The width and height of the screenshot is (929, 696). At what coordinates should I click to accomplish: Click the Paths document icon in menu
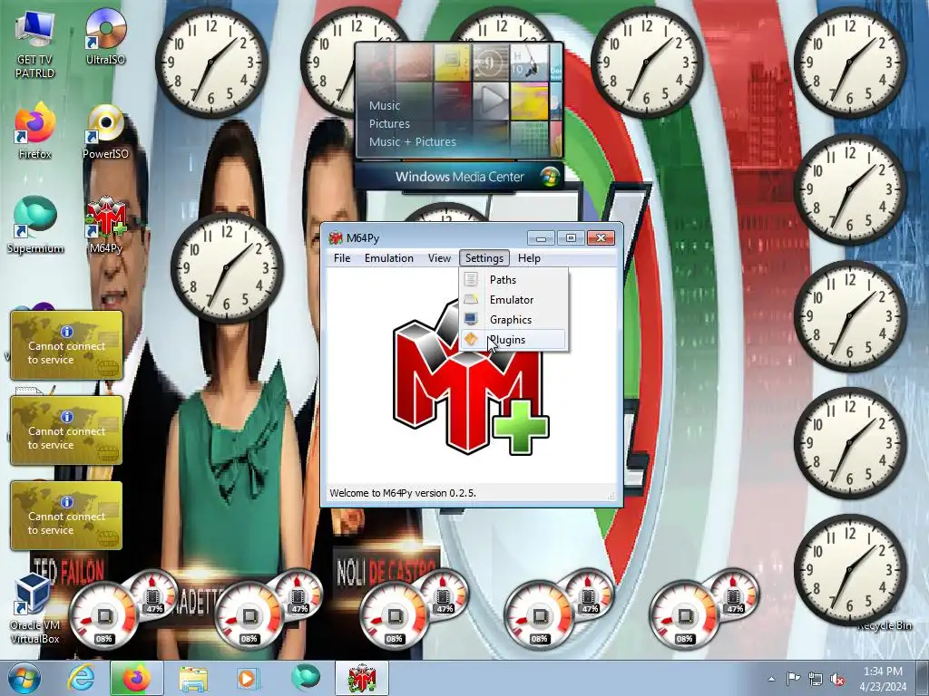471,279
